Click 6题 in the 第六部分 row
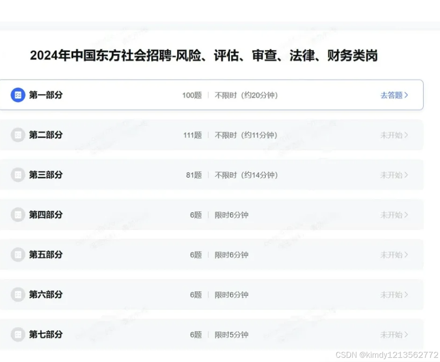 (x=196, y=295)
